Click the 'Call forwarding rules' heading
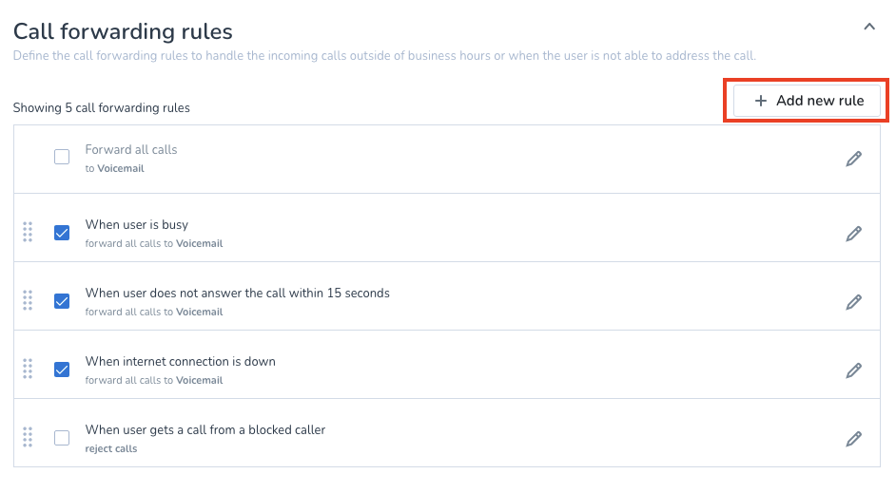Screen dimensions: 896x493 [x=123, y=31]
